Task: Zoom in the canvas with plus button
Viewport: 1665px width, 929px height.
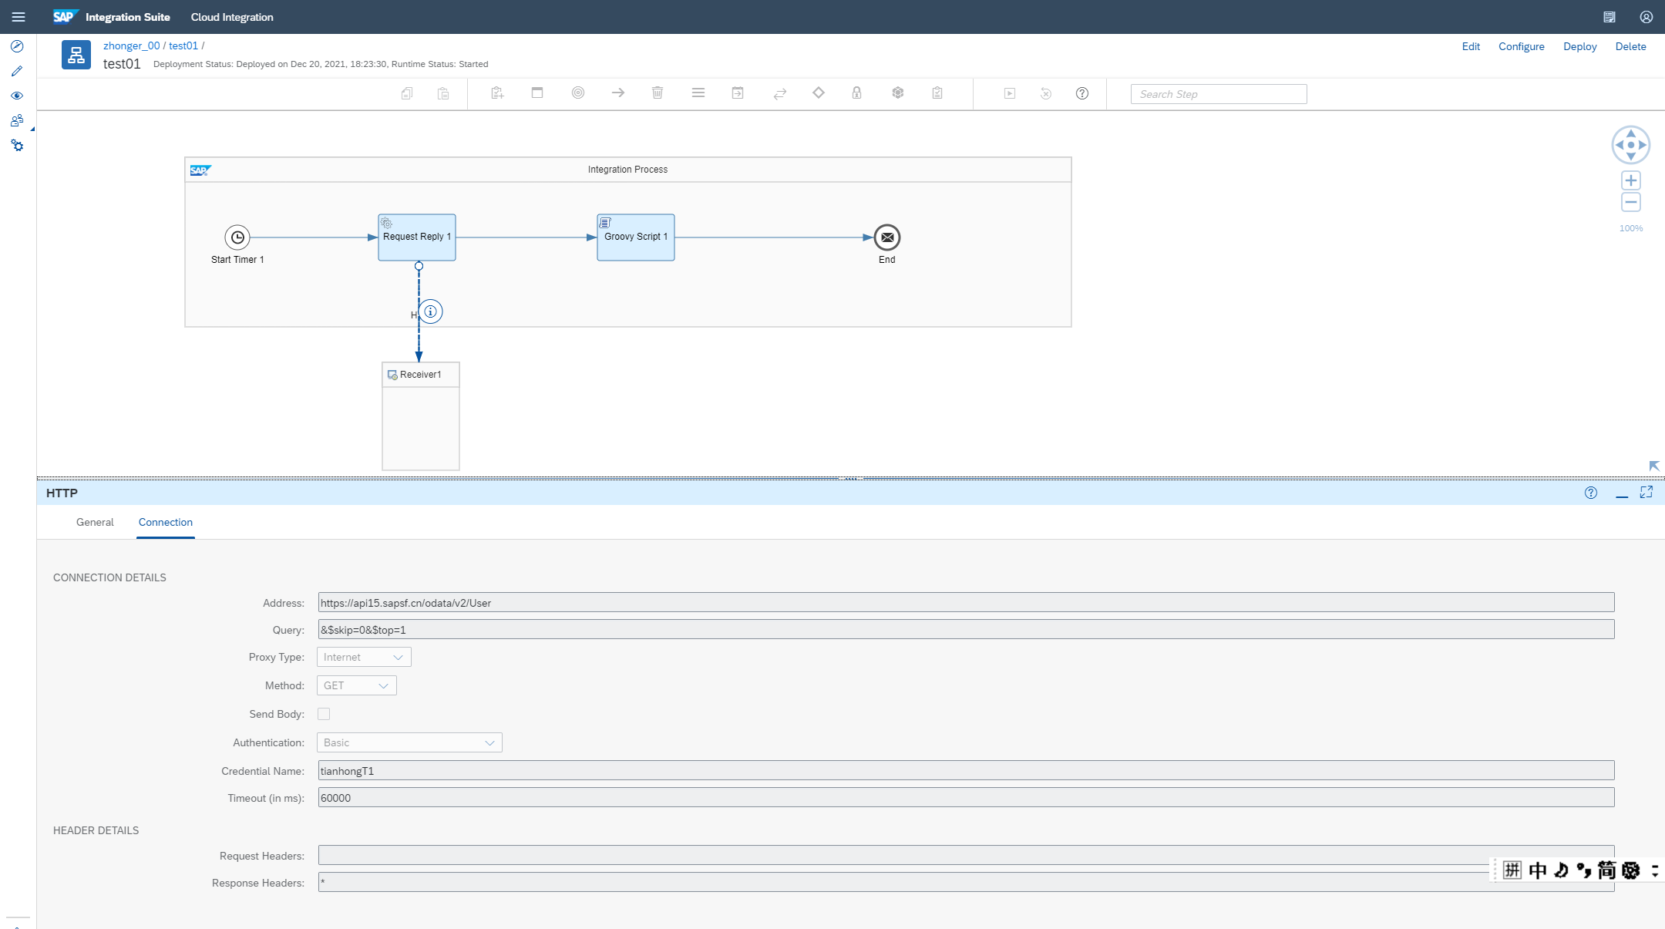Action: 1631,180
